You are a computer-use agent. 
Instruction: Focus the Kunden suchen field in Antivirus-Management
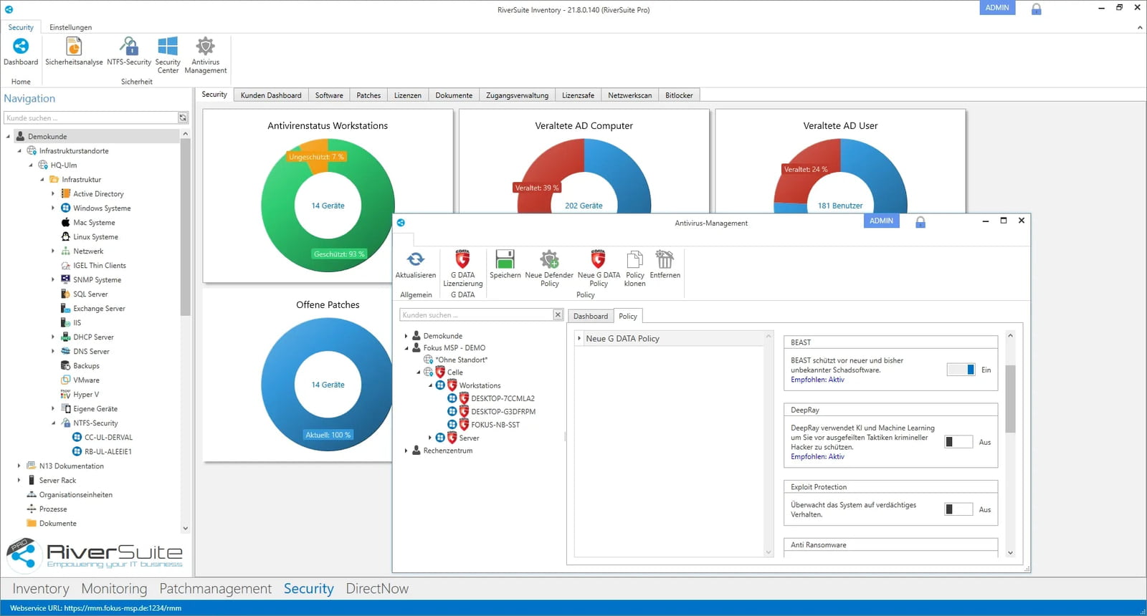click(476, 314)
